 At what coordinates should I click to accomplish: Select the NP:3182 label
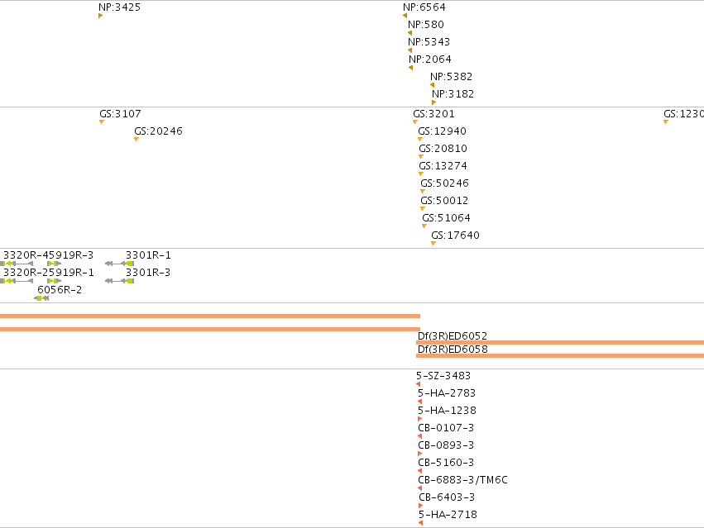[x=453, y=94]
